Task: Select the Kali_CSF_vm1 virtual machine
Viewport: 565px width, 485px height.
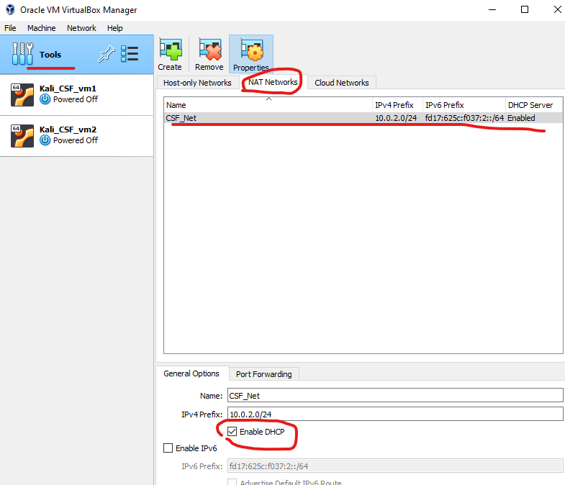Action: point(77,95)
